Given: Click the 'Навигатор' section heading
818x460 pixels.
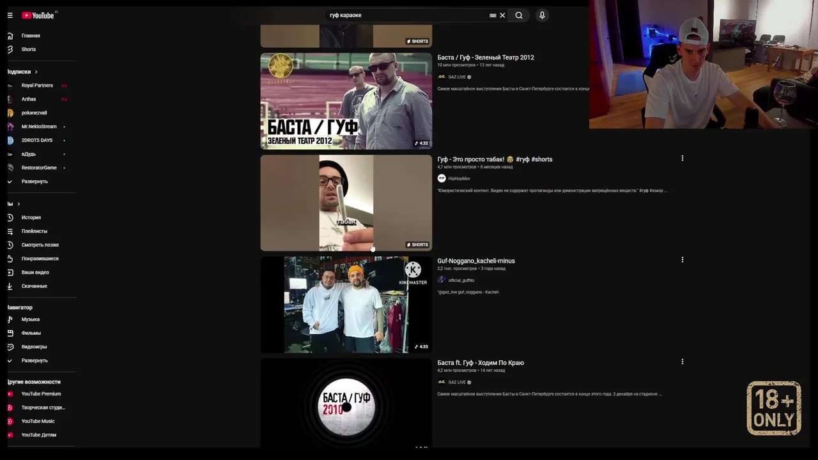Looking at the screenshot, I should [20, 307].
